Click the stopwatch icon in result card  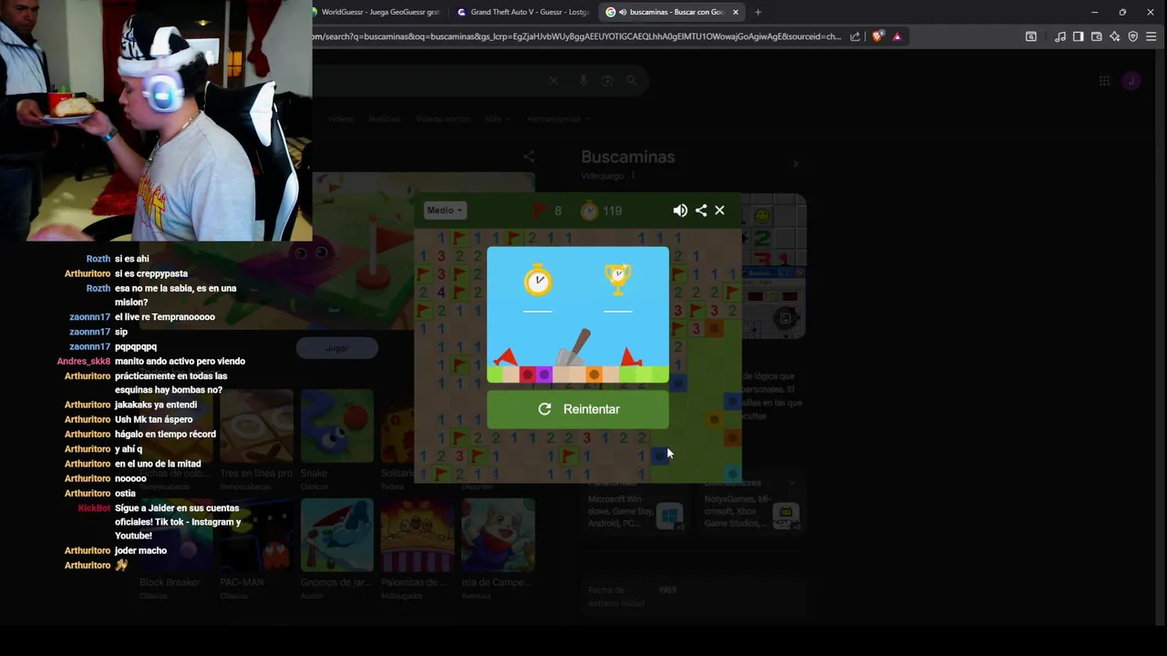pyautogui.click(x=538, y=279)
